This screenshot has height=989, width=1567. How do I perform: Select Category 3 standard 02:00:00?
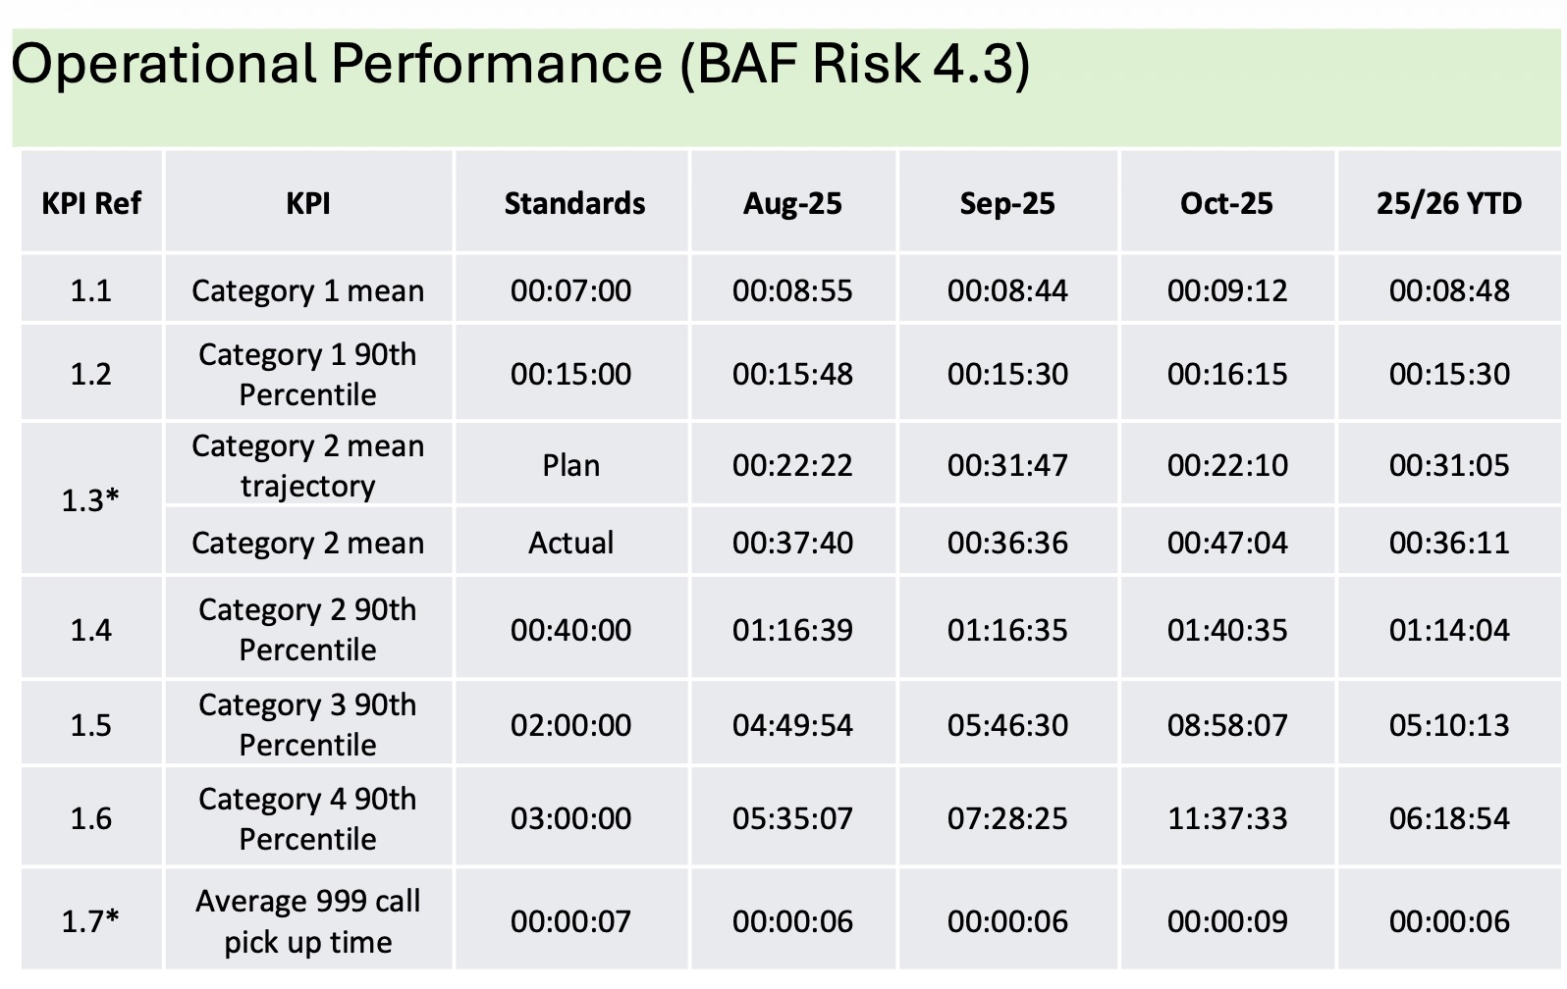[571, 726]
